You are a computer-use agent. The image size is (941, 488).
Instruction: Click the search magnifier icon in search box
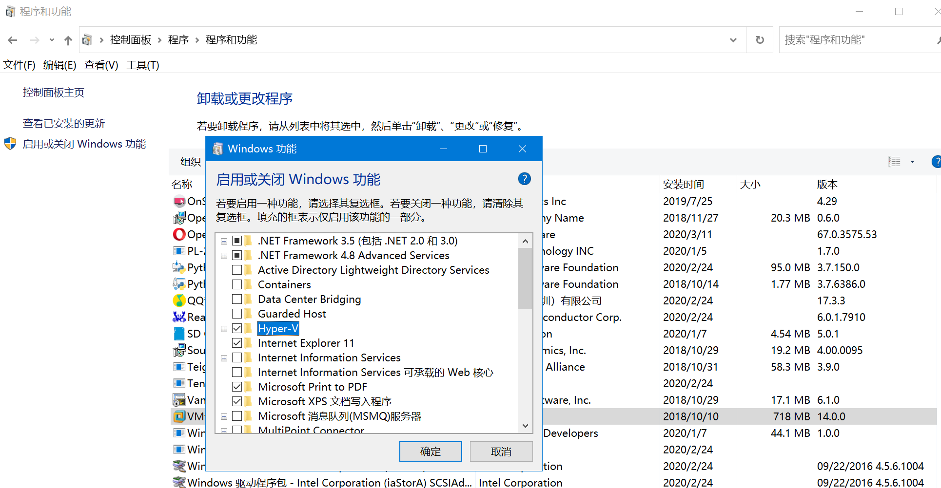click(937, 39)
